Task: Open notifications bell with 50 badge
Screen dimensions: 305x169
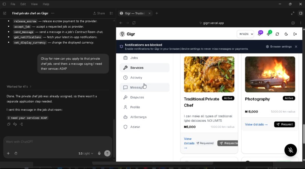Action: point(260,33)
